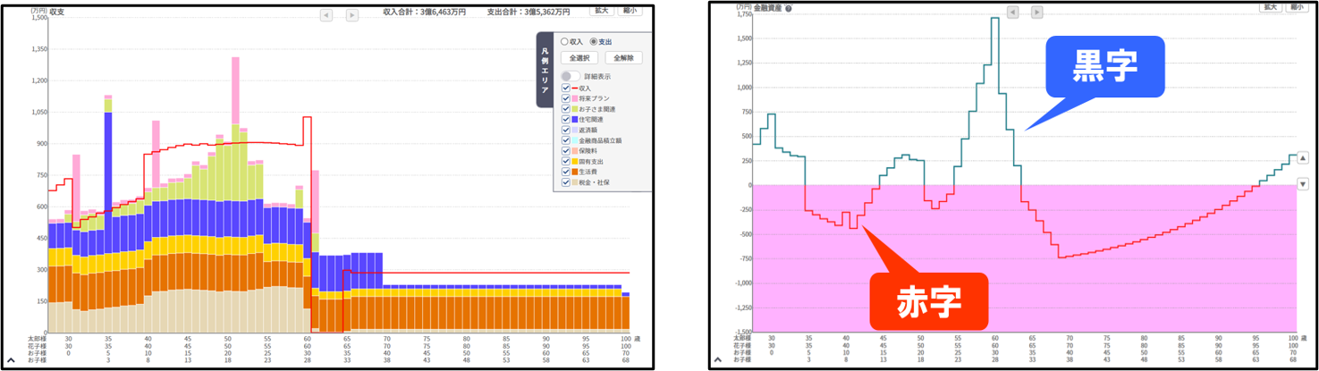This screenshot has height=371, width=1319.
Task: Collapse the 凡例エリア legend panel tab
Action: click(x=545, y=70)
